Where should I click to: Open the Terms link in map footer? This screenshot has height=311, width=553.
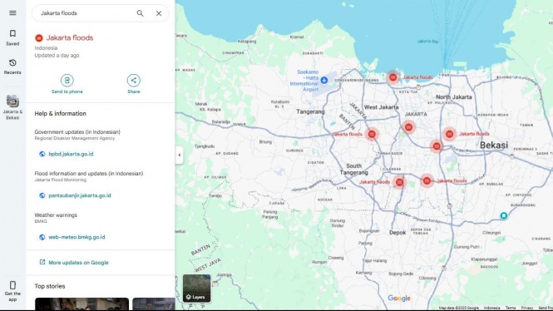point(511,308)
